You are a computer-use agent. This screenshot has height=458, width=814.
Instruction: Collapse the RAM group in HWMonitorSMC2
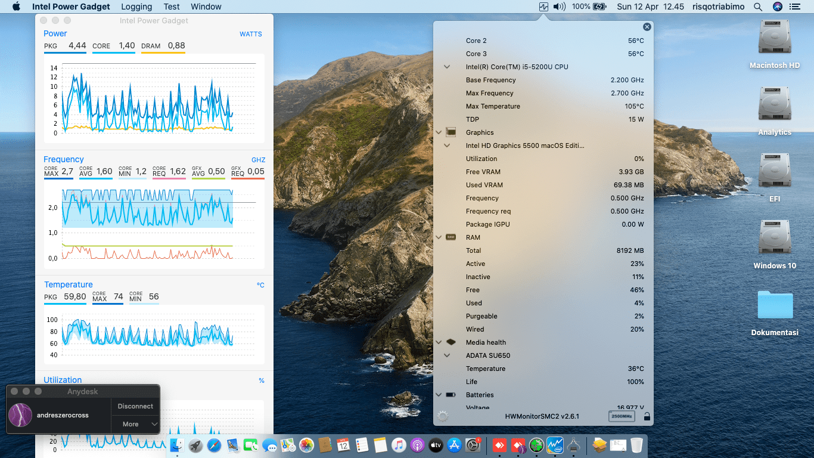point(439,237)
